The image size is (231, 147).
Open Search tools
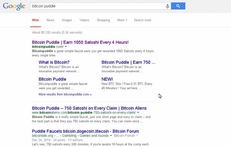point(142,20)
